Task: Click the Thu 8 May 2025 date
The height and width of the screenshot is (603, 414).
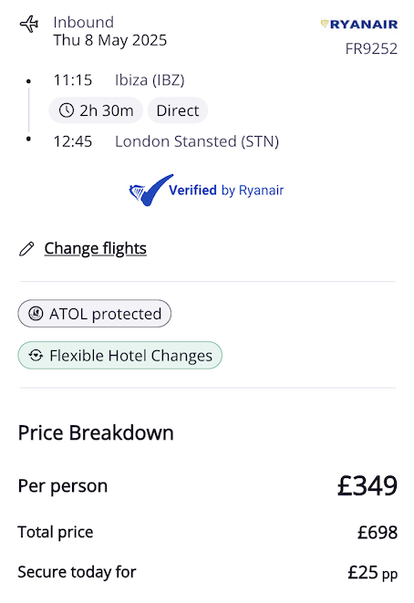Action: pyautogui.click(x=110, y=40)
